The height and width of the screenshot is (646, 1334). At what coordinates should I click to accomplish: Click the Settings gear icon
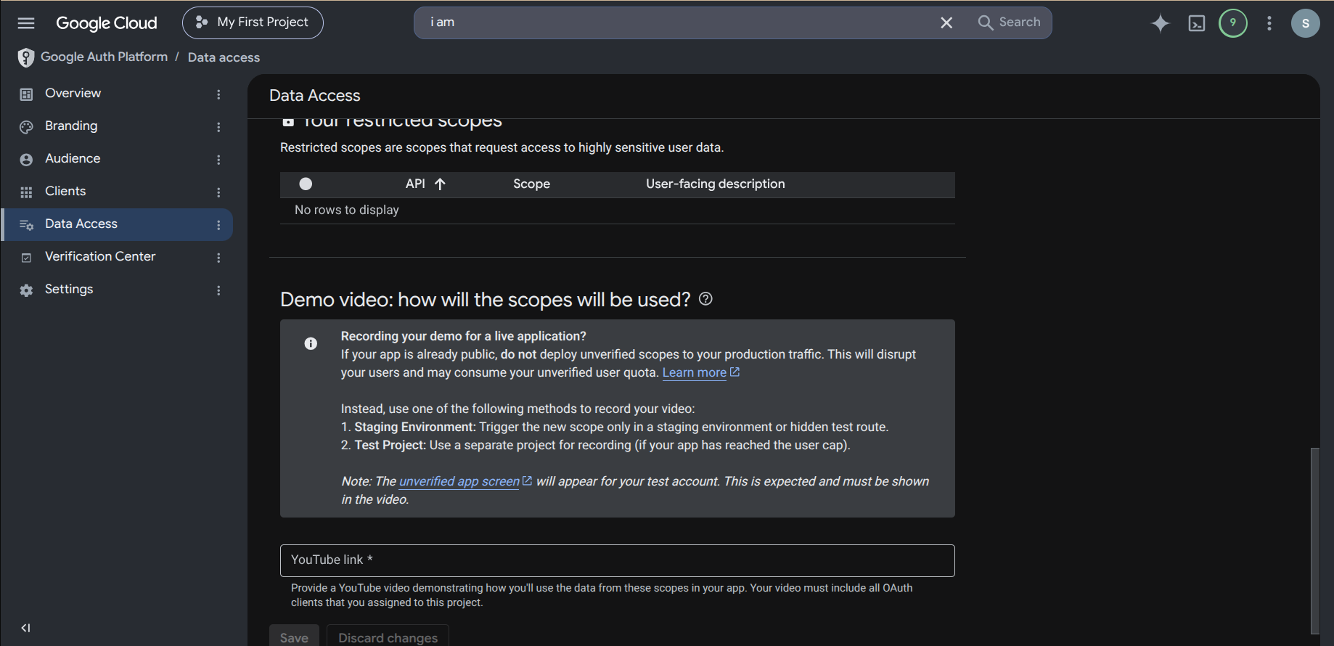click(26, 290)
